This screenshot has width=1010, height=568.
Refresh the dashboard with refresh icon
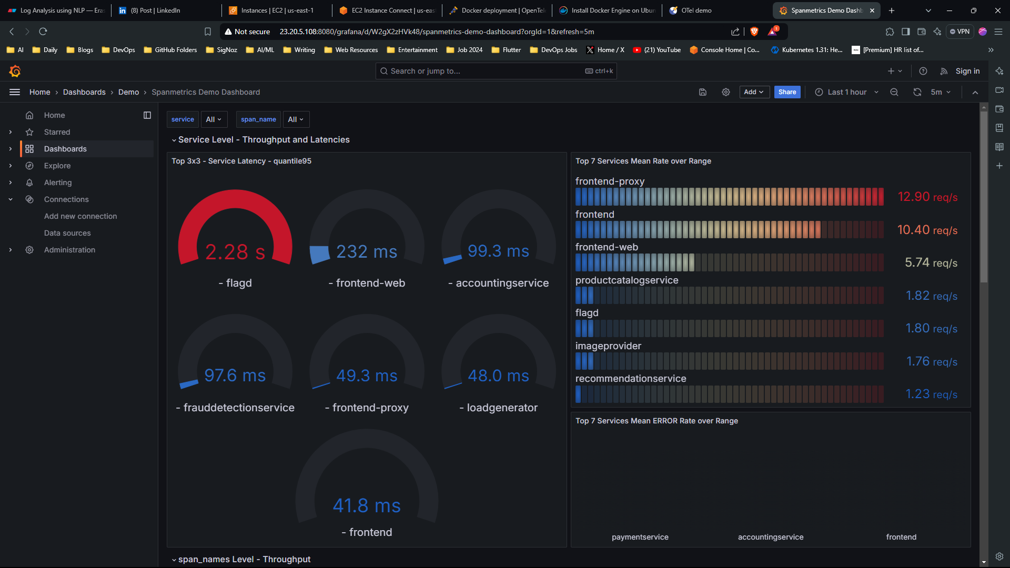click(x=917, y=92)
